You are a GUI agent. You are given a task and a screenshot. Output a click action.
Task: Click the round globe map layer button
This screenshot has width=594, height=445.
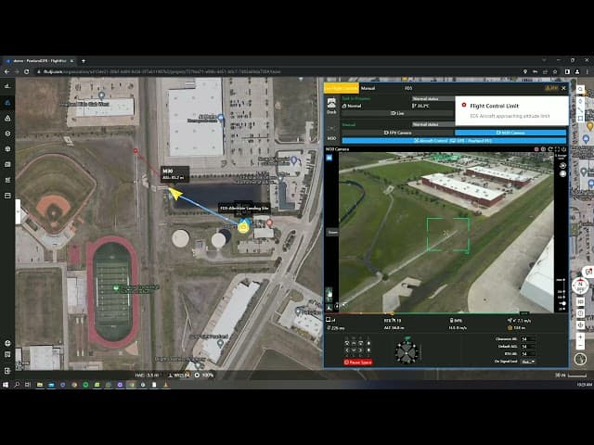[x=580, y=359]
